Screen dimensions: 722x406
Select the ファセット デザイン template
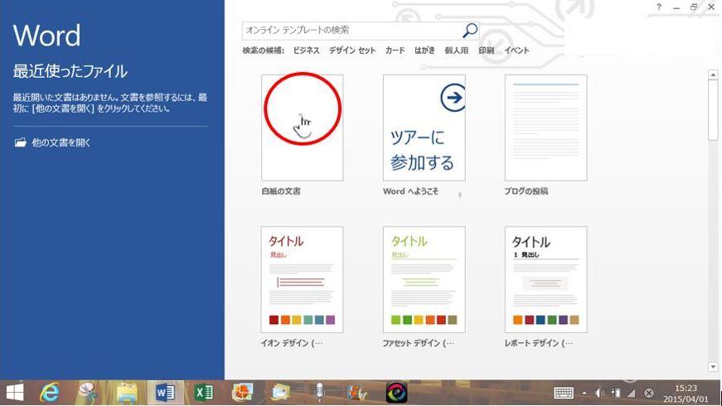click(424, 279)
